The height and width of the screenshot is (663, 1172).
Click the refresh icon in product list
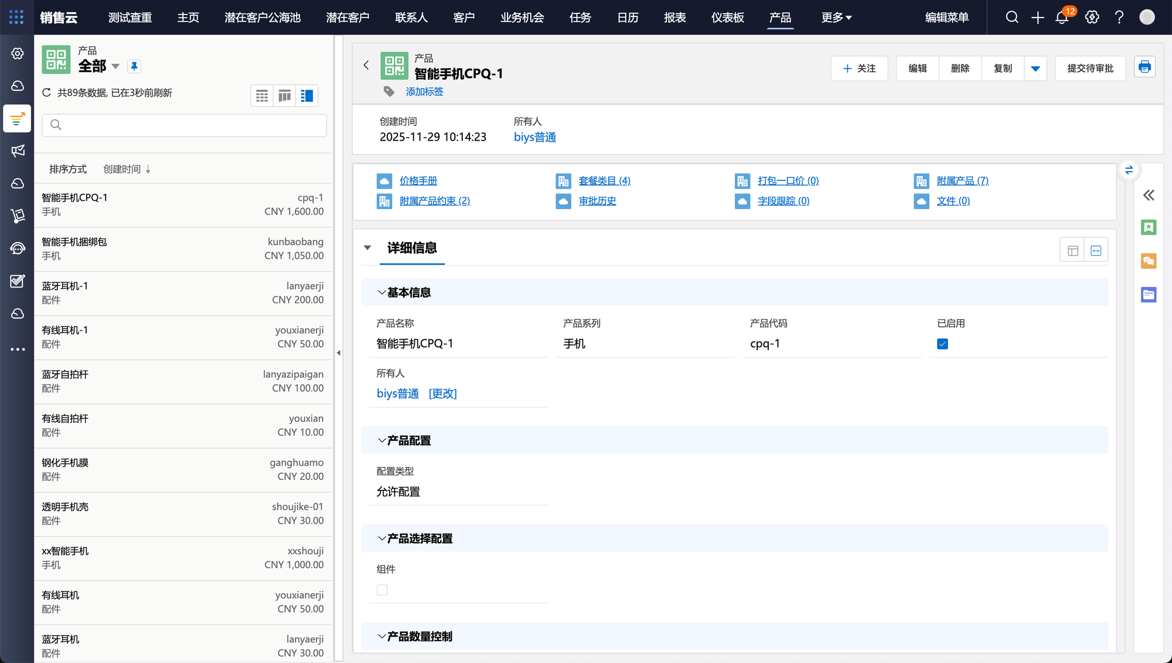click(x=47, y=93)
